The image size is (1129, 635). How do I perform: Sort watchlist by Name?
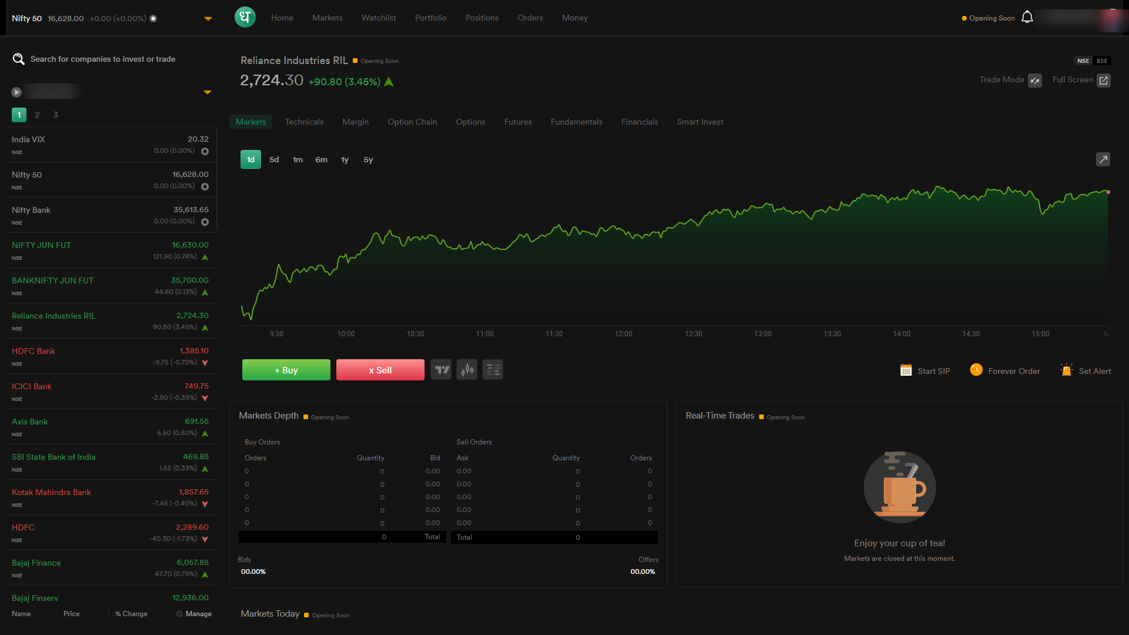(x=21, y=614)
